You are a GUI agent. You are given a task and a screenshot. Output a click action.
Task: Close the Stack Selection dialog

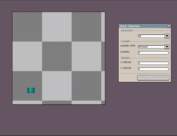(169, 26)
